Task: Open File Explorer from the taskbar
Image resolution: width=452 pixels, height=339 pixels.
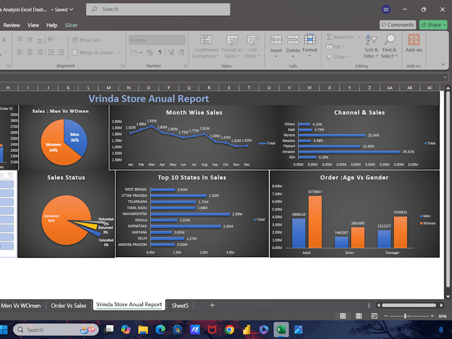Action: [143, 329]
